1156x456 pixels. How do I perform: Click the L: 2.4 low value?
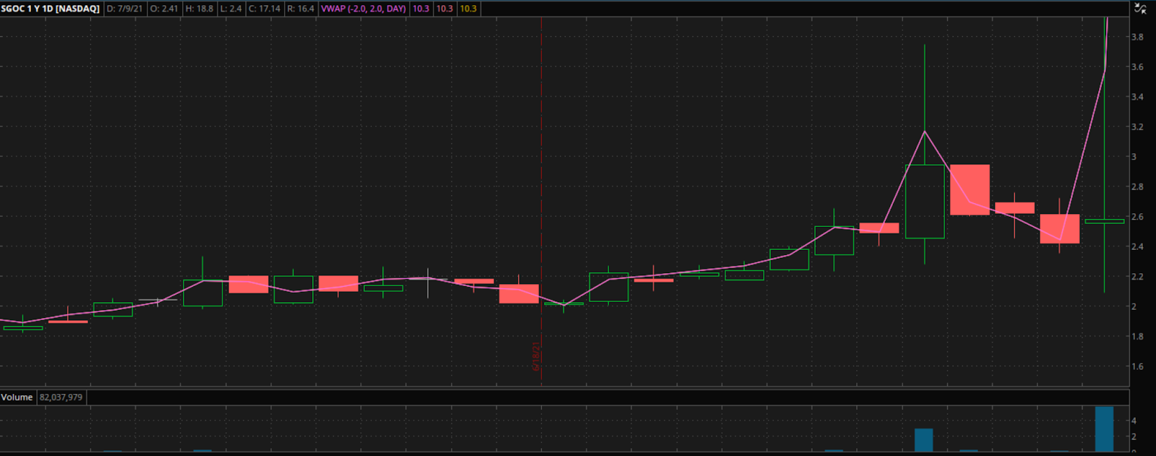[x=231, y=9]
